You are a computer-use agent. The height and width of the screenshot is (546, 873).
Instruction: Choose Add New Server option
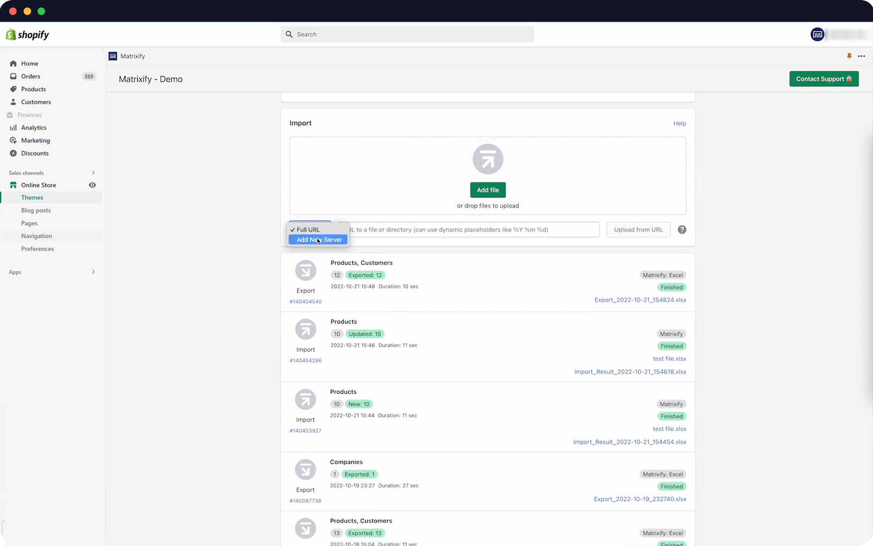(x=318, y=240)
